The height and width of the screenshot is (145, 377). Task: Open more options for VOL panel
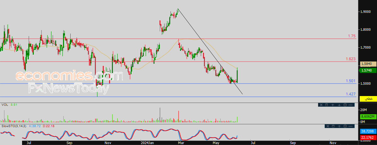(351, 105)
